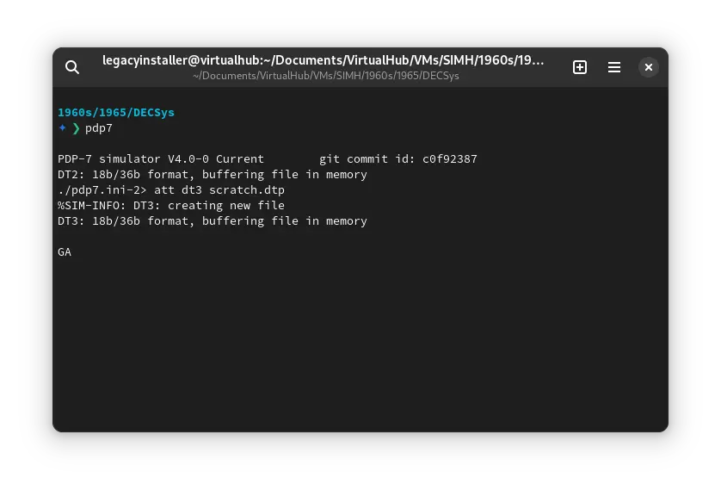Click the legacyinstaller@virtualhub window title
721x490 pixels.
click(x=323, y=60)
